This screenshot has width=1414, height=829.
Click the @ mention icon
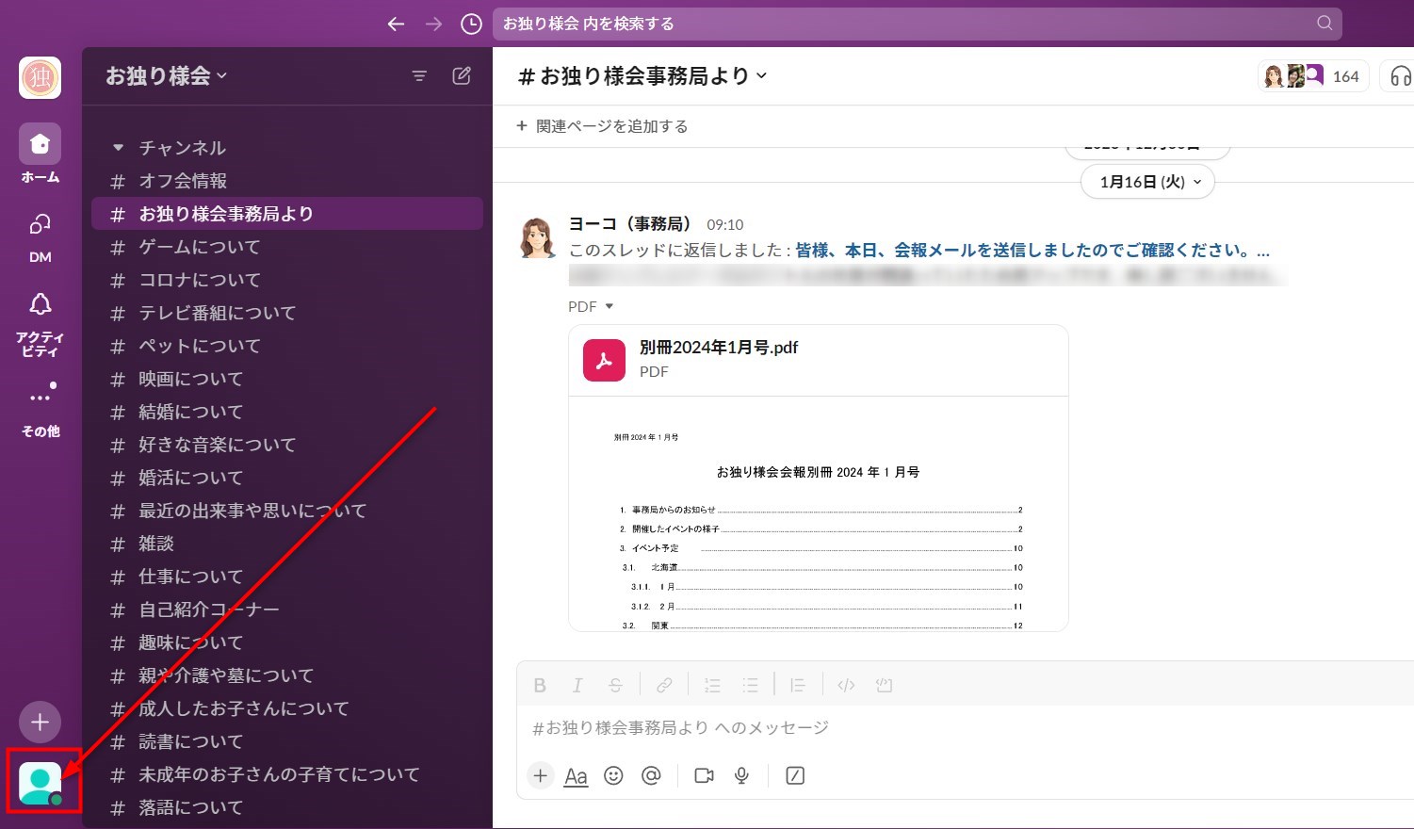click(651, 775)
